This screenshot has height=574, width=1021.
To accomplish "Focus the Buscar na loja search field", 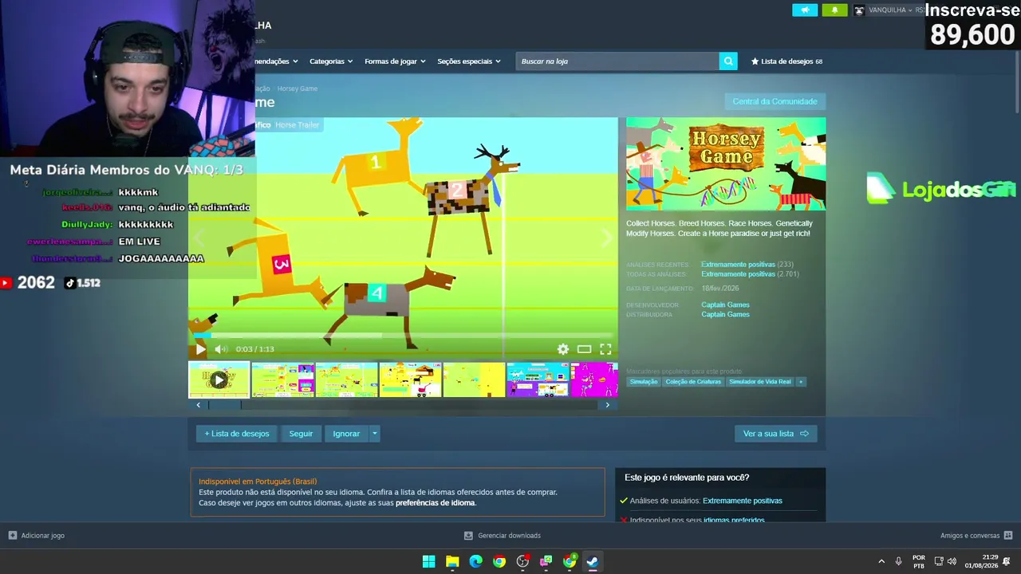I will 617,61.
